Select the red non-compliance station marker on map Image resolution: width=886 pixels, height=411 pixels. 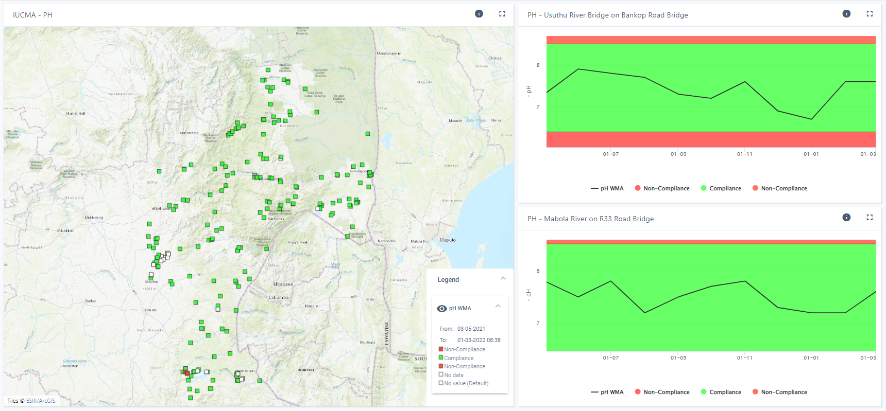point(187,373)
